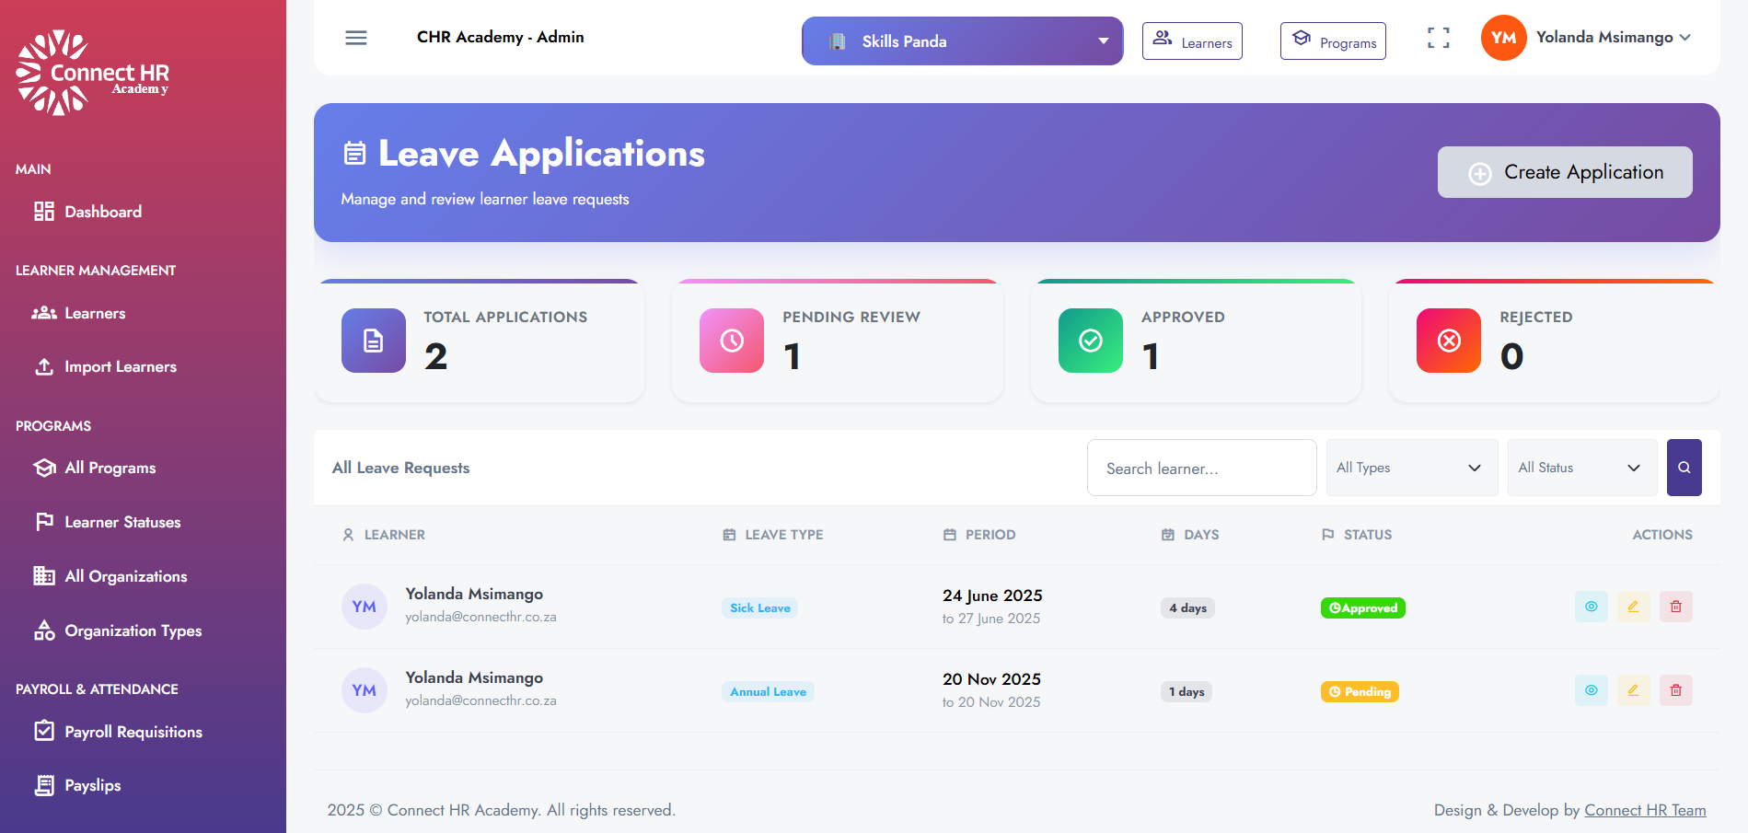
Task: Follow the Connect HR Team link
Action: click(x=1645, y=810)
